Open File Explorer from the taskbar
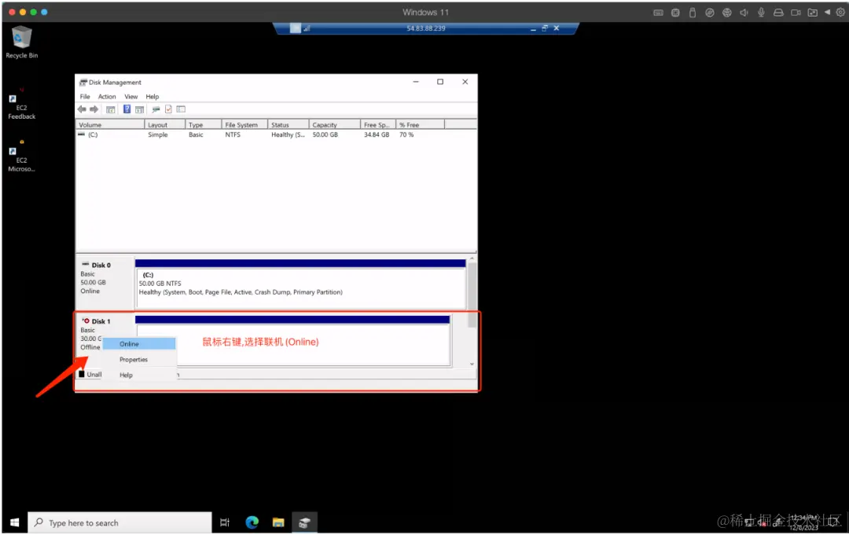The width and height of the screenshot is (849, 535). 278,522
